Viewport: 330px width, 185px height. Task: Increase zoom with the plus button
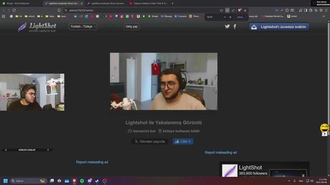pos(230,17)
